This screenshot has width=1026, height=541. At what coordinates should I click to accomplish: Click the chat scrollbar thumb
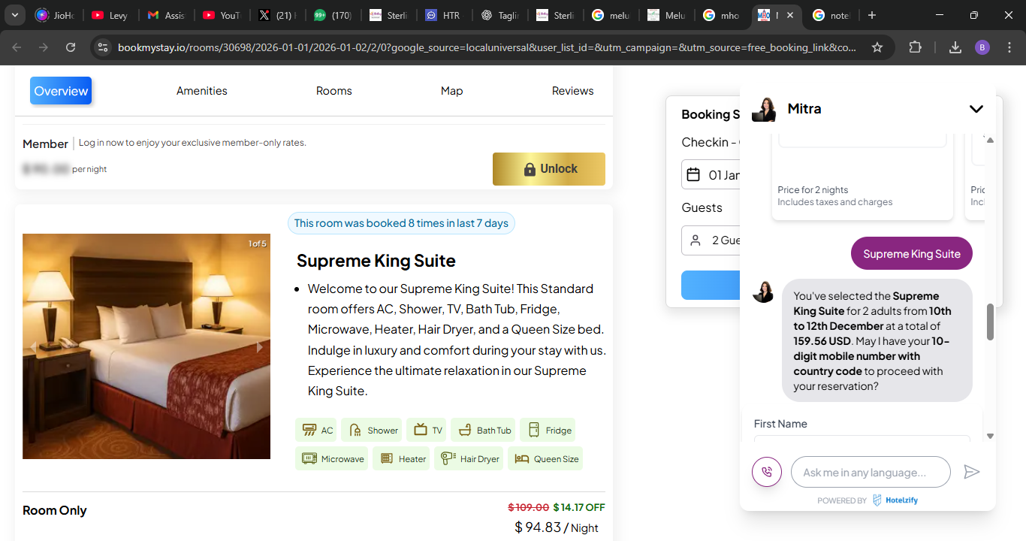[990, 322]
